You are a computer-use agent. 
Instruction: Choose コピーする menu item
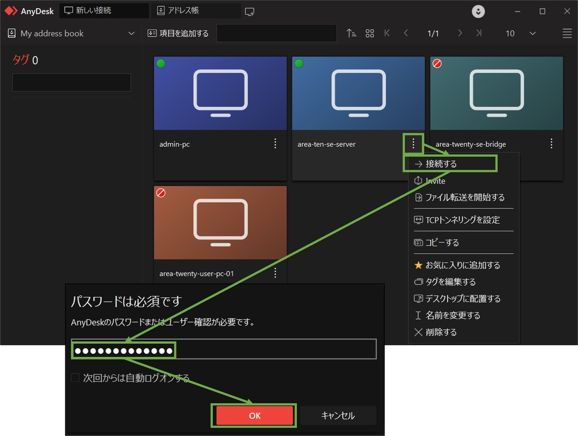coord(463,243)
